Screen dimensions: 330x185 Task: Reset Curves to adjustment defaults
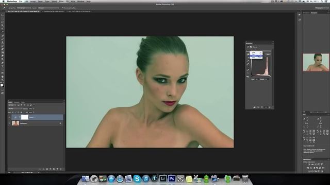(262, 107)
